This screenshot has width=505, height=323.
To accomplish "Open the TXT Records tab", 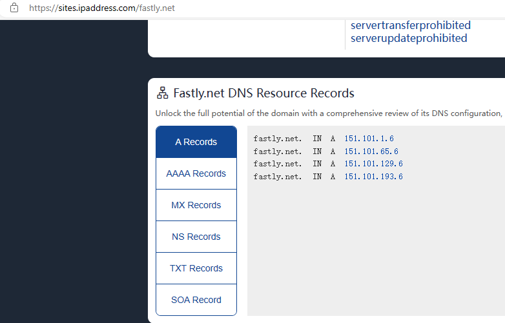I will coord(196,268).
